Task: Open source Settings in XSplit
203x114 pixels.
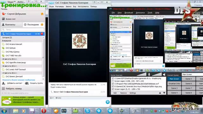Action: pos(133,93)
